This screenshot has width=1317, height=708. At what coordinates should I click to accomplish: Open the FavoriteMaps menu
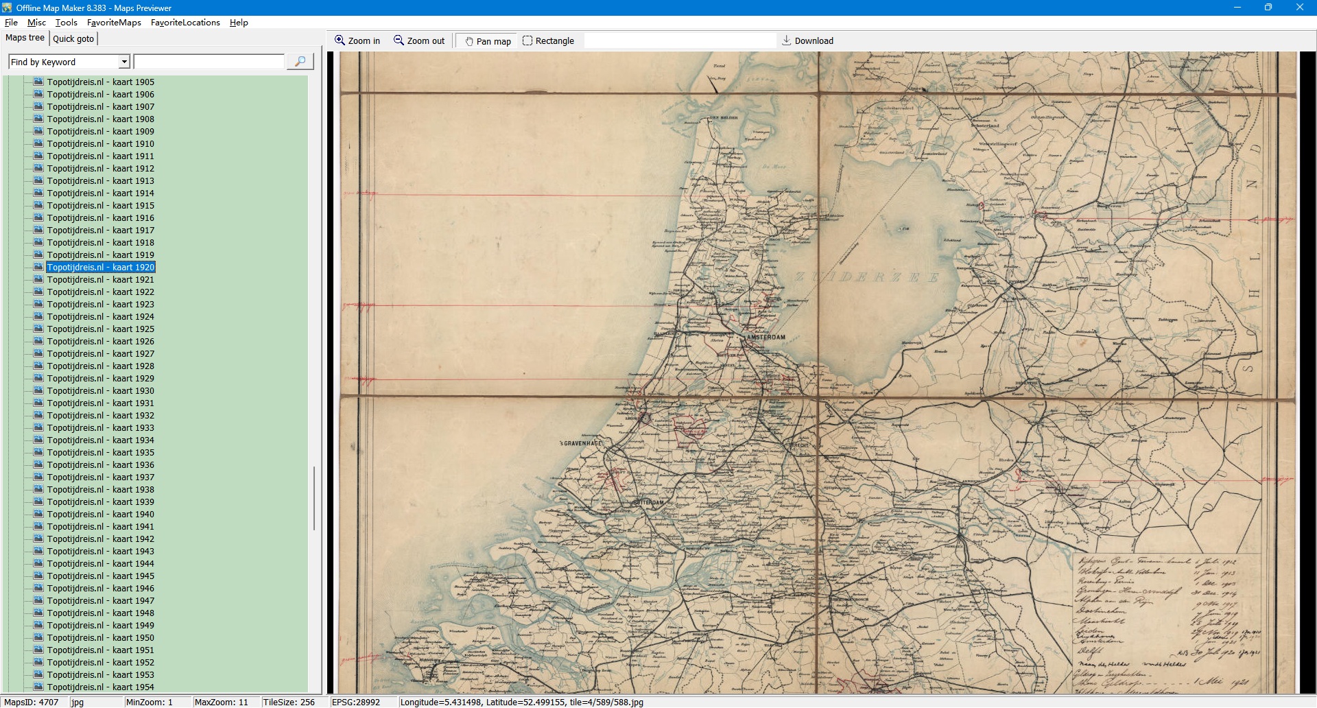114,23
